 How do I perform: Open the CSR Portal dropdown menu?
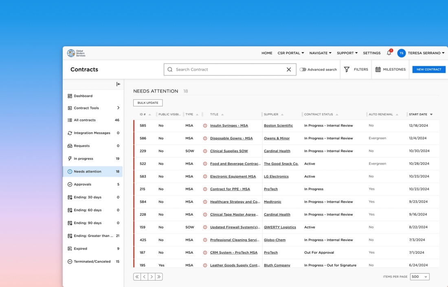pyautogui.click(x=290, y=53)
